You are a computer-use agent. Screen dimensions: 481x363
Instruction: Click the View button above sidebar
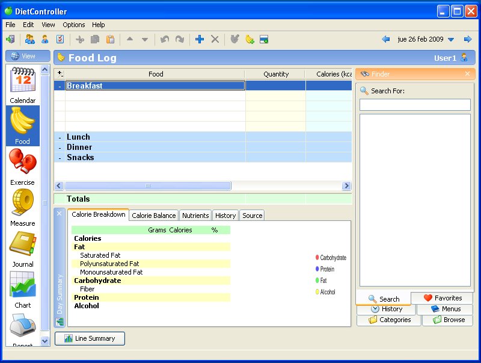(x=28, y=56)
